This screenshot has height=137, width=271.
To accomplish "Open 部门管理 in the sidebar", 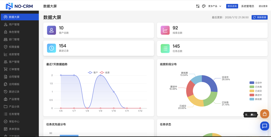I will click(x=19, y=39).
